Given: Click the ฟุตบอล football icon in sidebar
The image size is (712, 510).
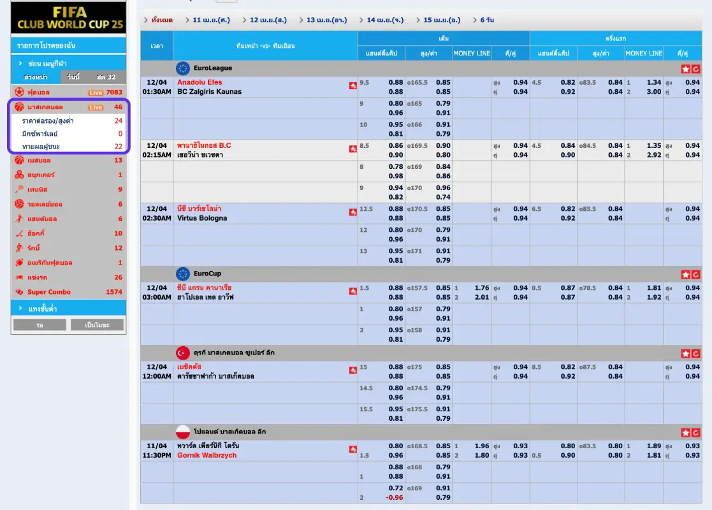Looking at the screenshot, I should [19, 93].
